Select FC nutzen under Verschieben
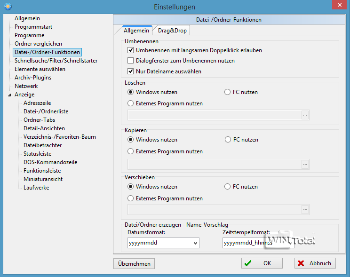This screenshot has height=277, width=350. (x=228, y=187)
